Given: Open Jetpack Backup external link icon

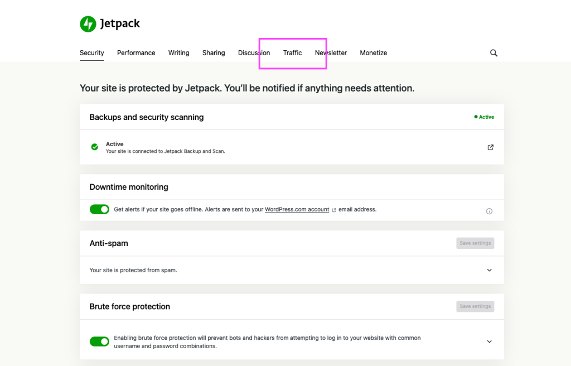Looking at the screenshot, I should 491,147.
